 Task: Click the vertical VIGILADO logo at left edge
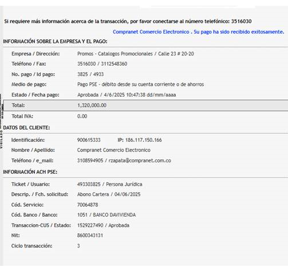click(1, 121)
